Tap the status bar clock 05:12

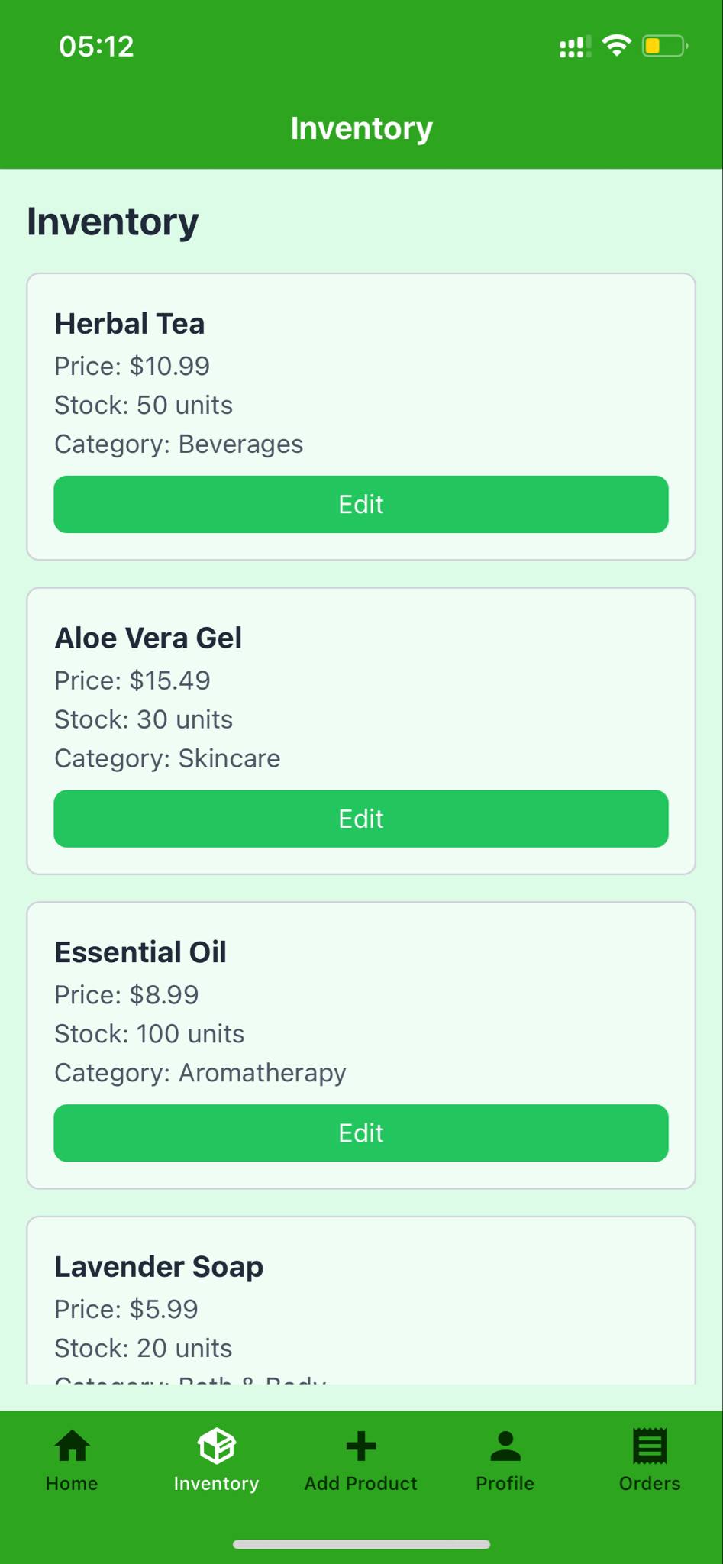(x=96, y=47)
